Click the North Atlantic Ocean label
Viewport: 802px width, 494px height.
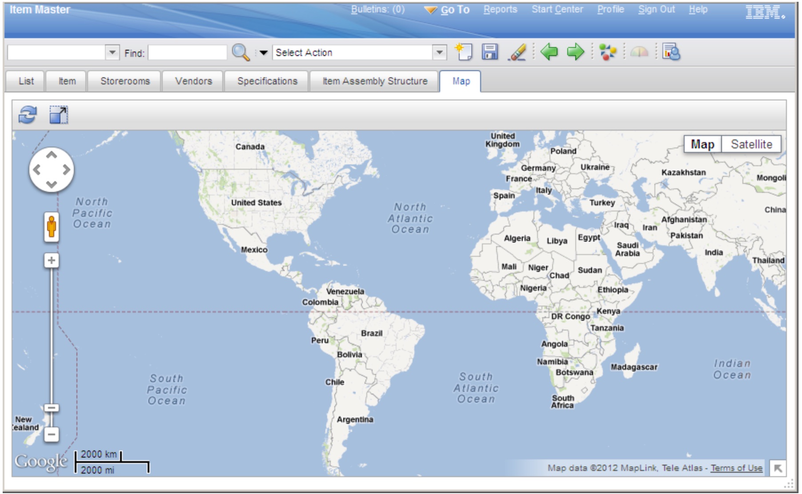410,218
